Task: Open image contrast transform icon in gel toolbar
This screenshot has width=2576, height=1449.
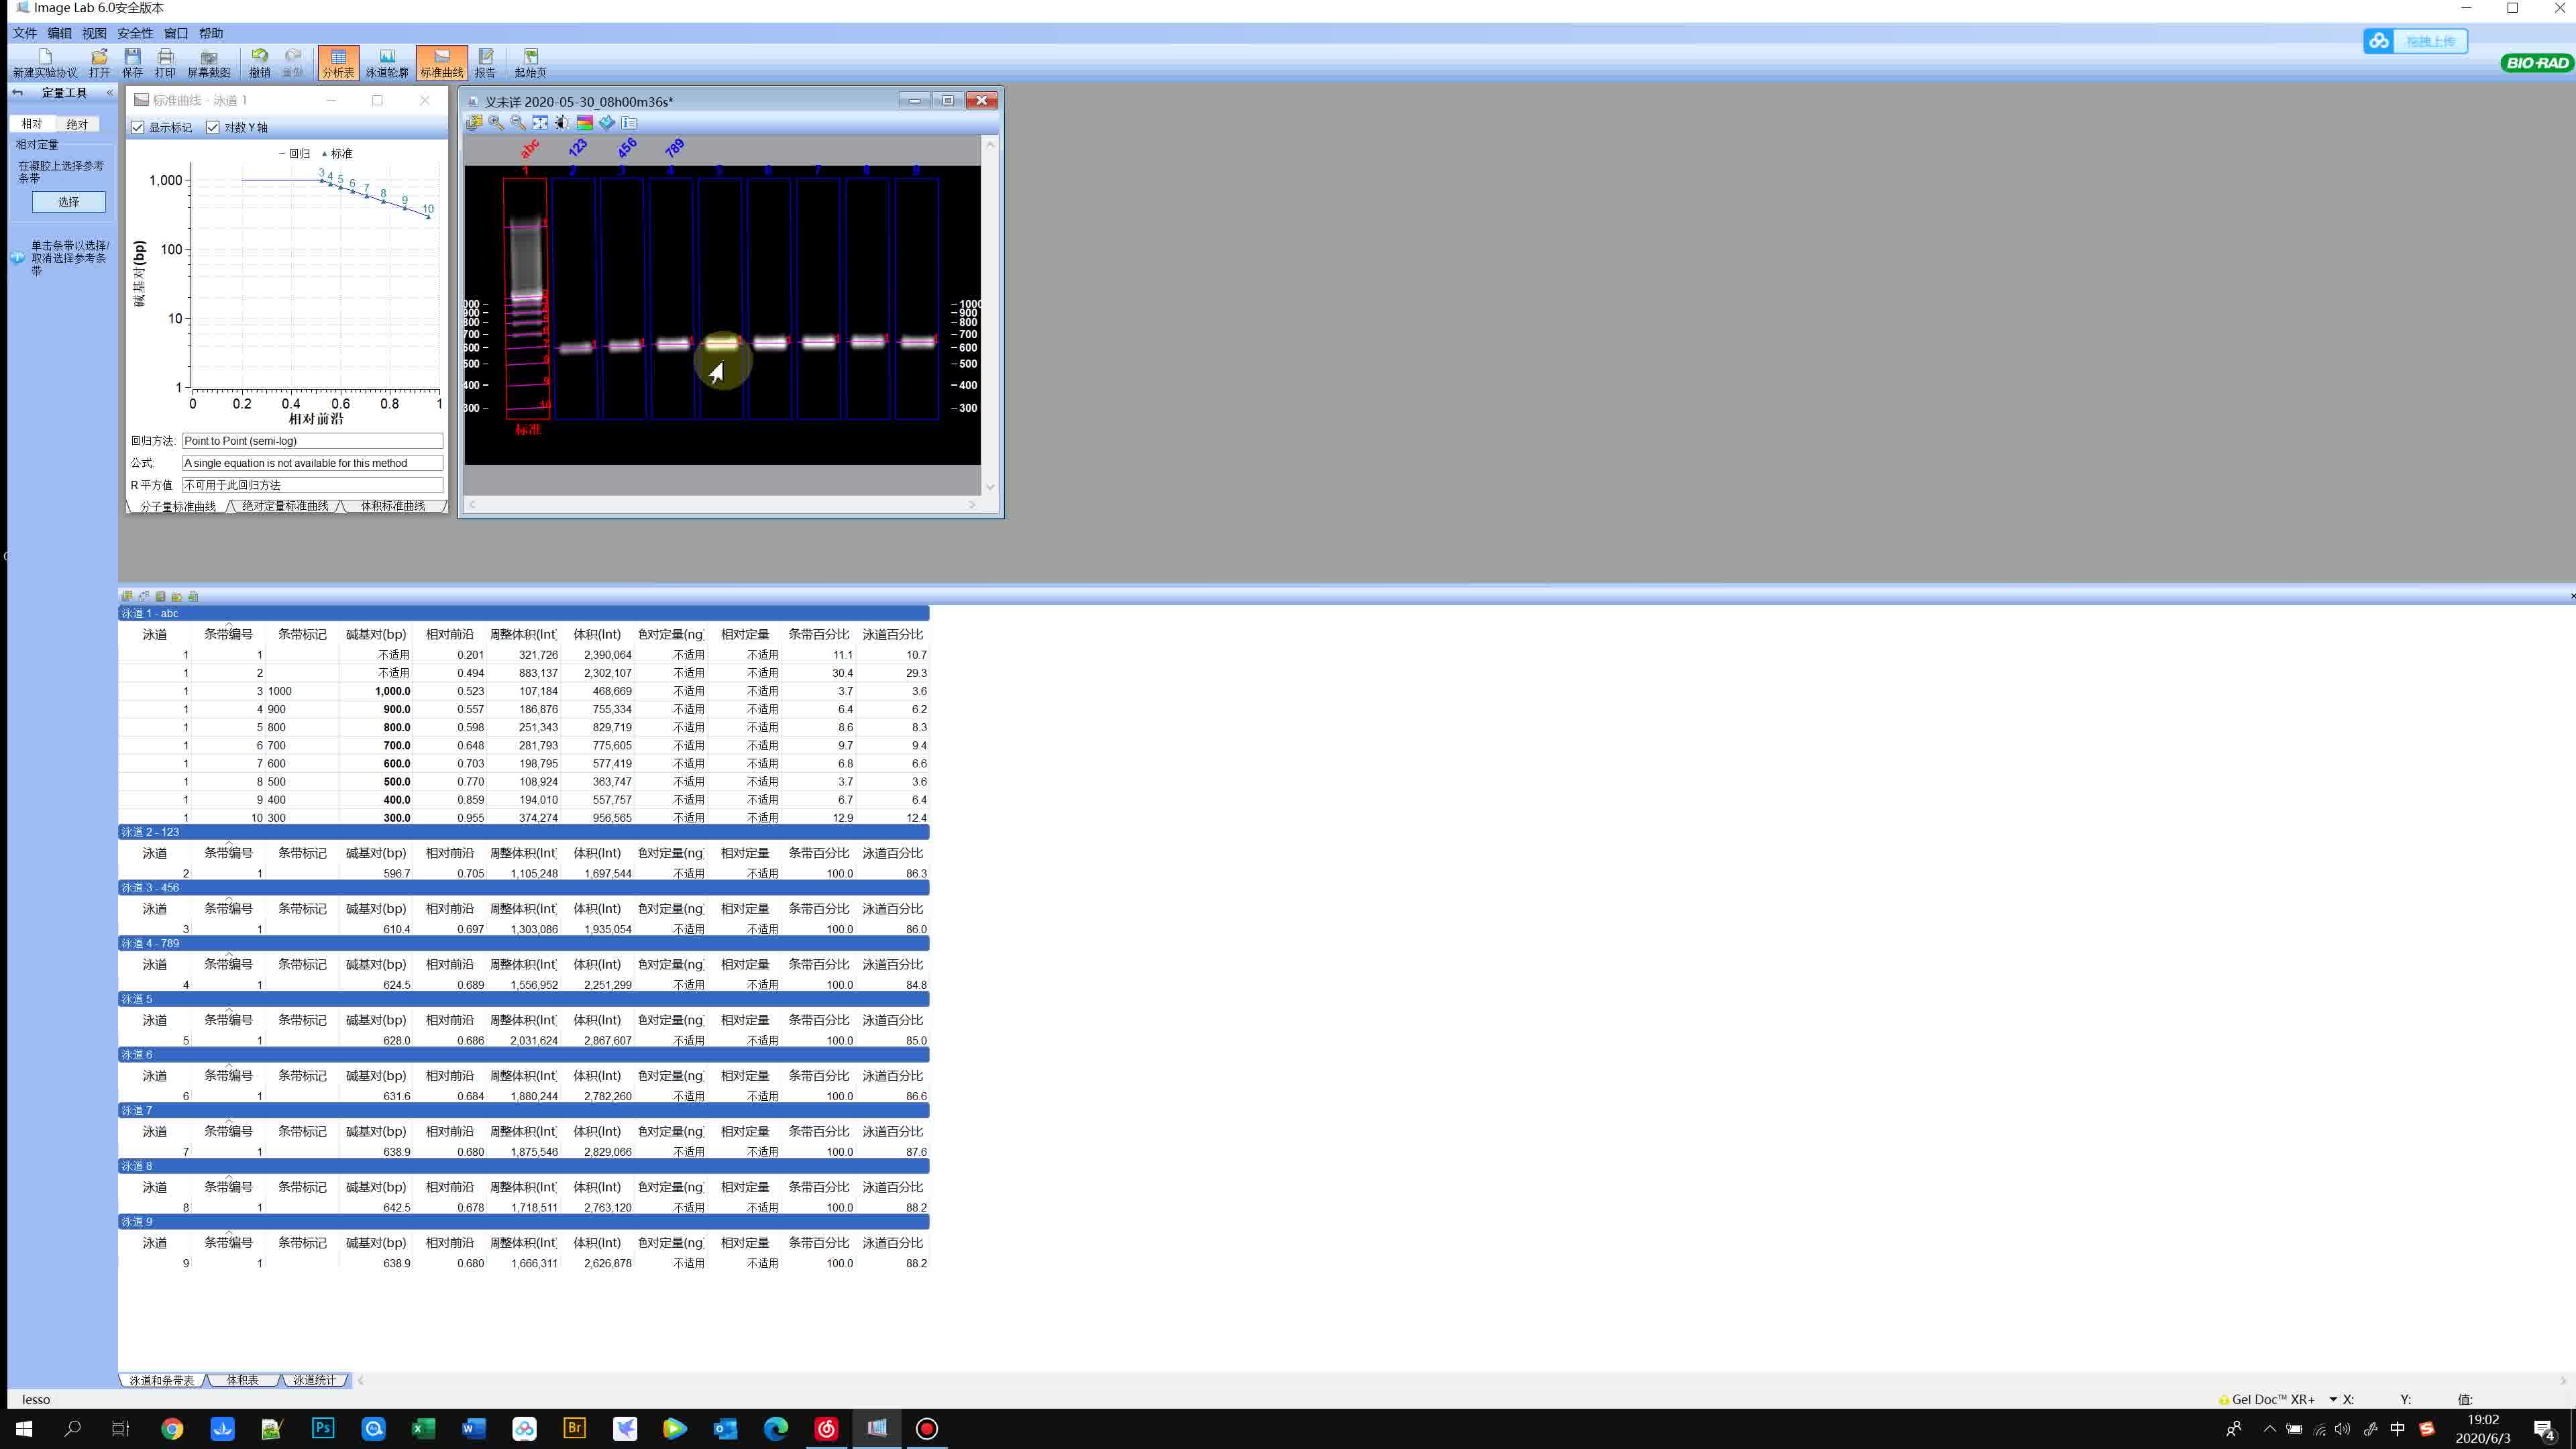Action: coord(562,122)
